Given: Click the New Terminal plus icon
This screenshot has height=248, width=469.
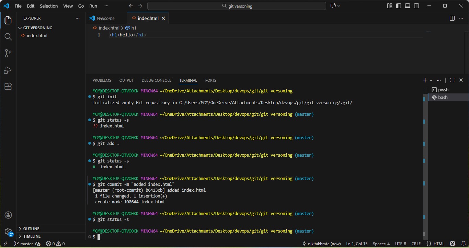Looking at the screenshot, I should click(425, 80).
